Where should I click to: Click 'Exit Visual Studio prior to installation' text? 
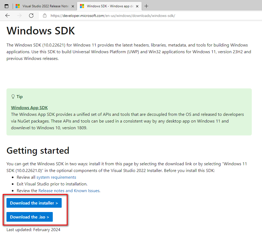pos(52,184)
